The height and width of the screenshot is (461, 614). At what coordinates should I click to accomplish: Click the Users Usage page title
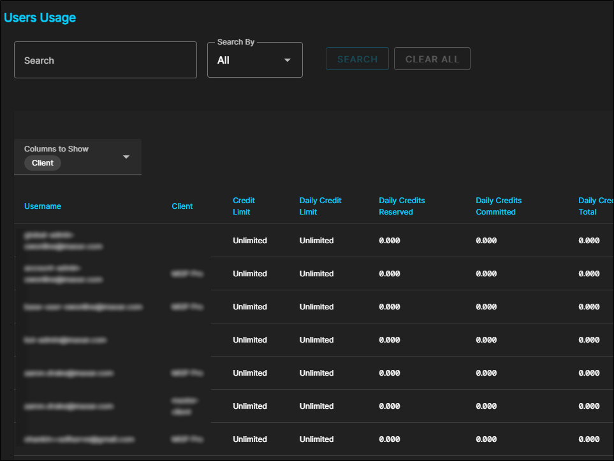[40, 18]
